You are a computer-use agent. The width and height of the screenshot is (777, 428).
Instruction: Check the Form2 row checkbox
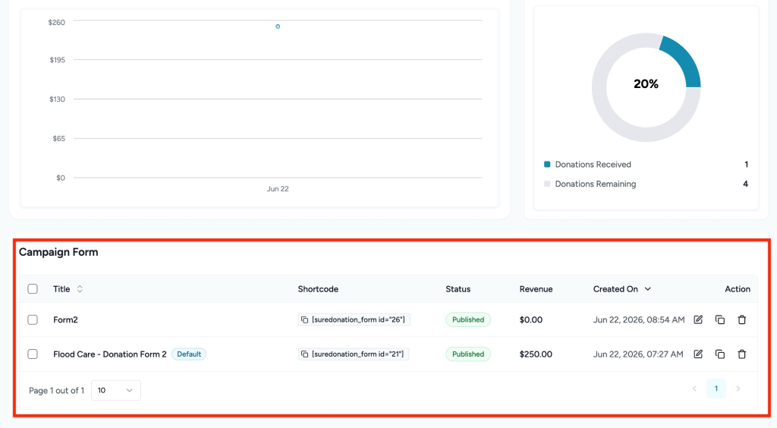(33, 319)
